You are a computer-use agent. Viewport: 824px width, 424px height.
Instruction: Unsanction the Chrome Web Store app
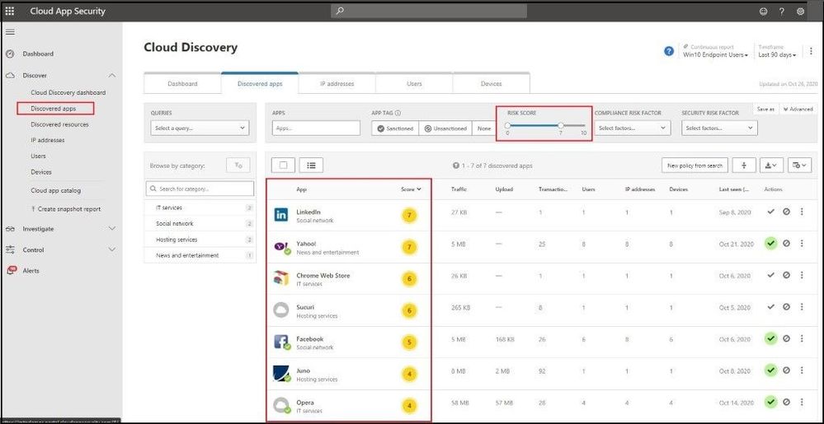pos(786,275)
